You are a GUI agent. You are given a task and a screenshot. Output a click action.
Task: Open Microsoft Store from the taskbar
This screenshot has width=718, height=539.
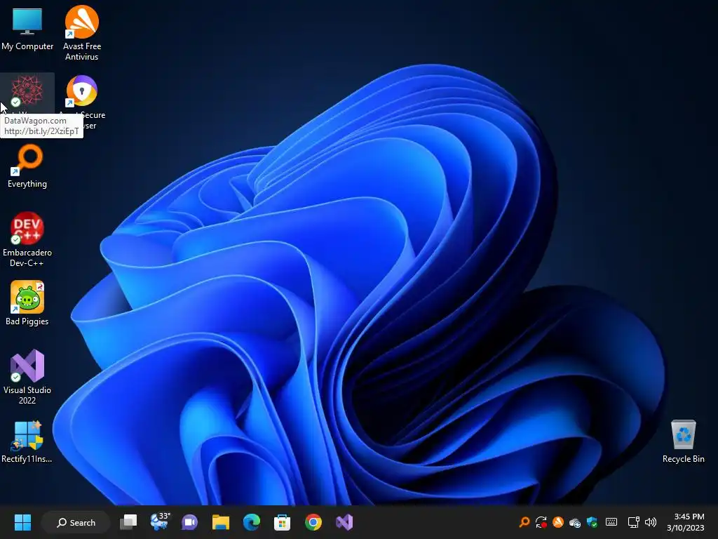click(x=282, y=522)
